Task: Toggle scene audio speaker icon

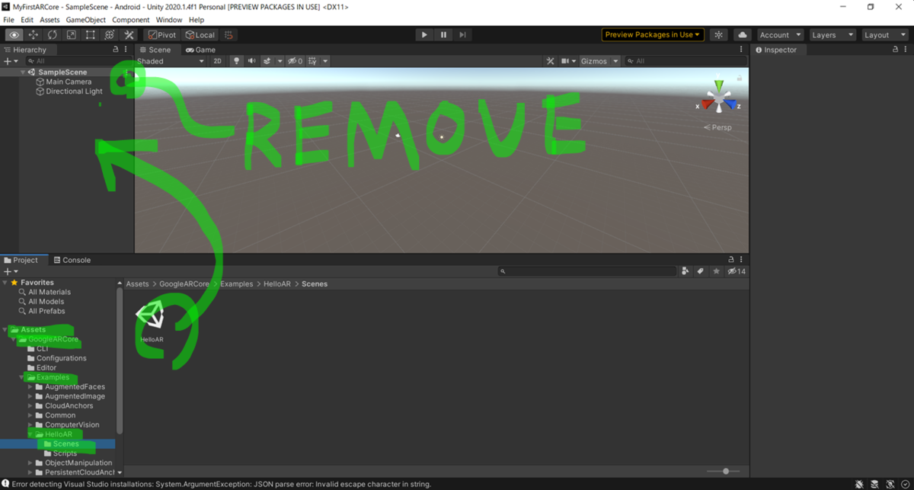Action: coord(252,61)
